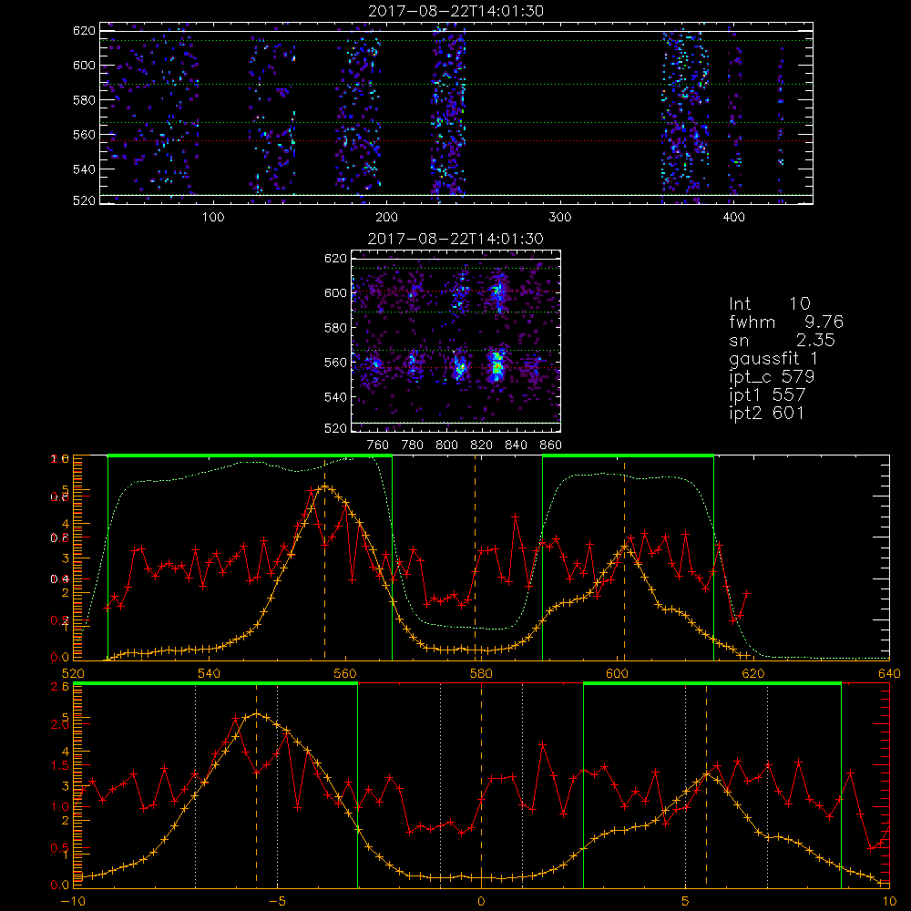Click the "fwhm 9.76" value
This screenshot has width=911, height=911.
click(x=785, y=322)
